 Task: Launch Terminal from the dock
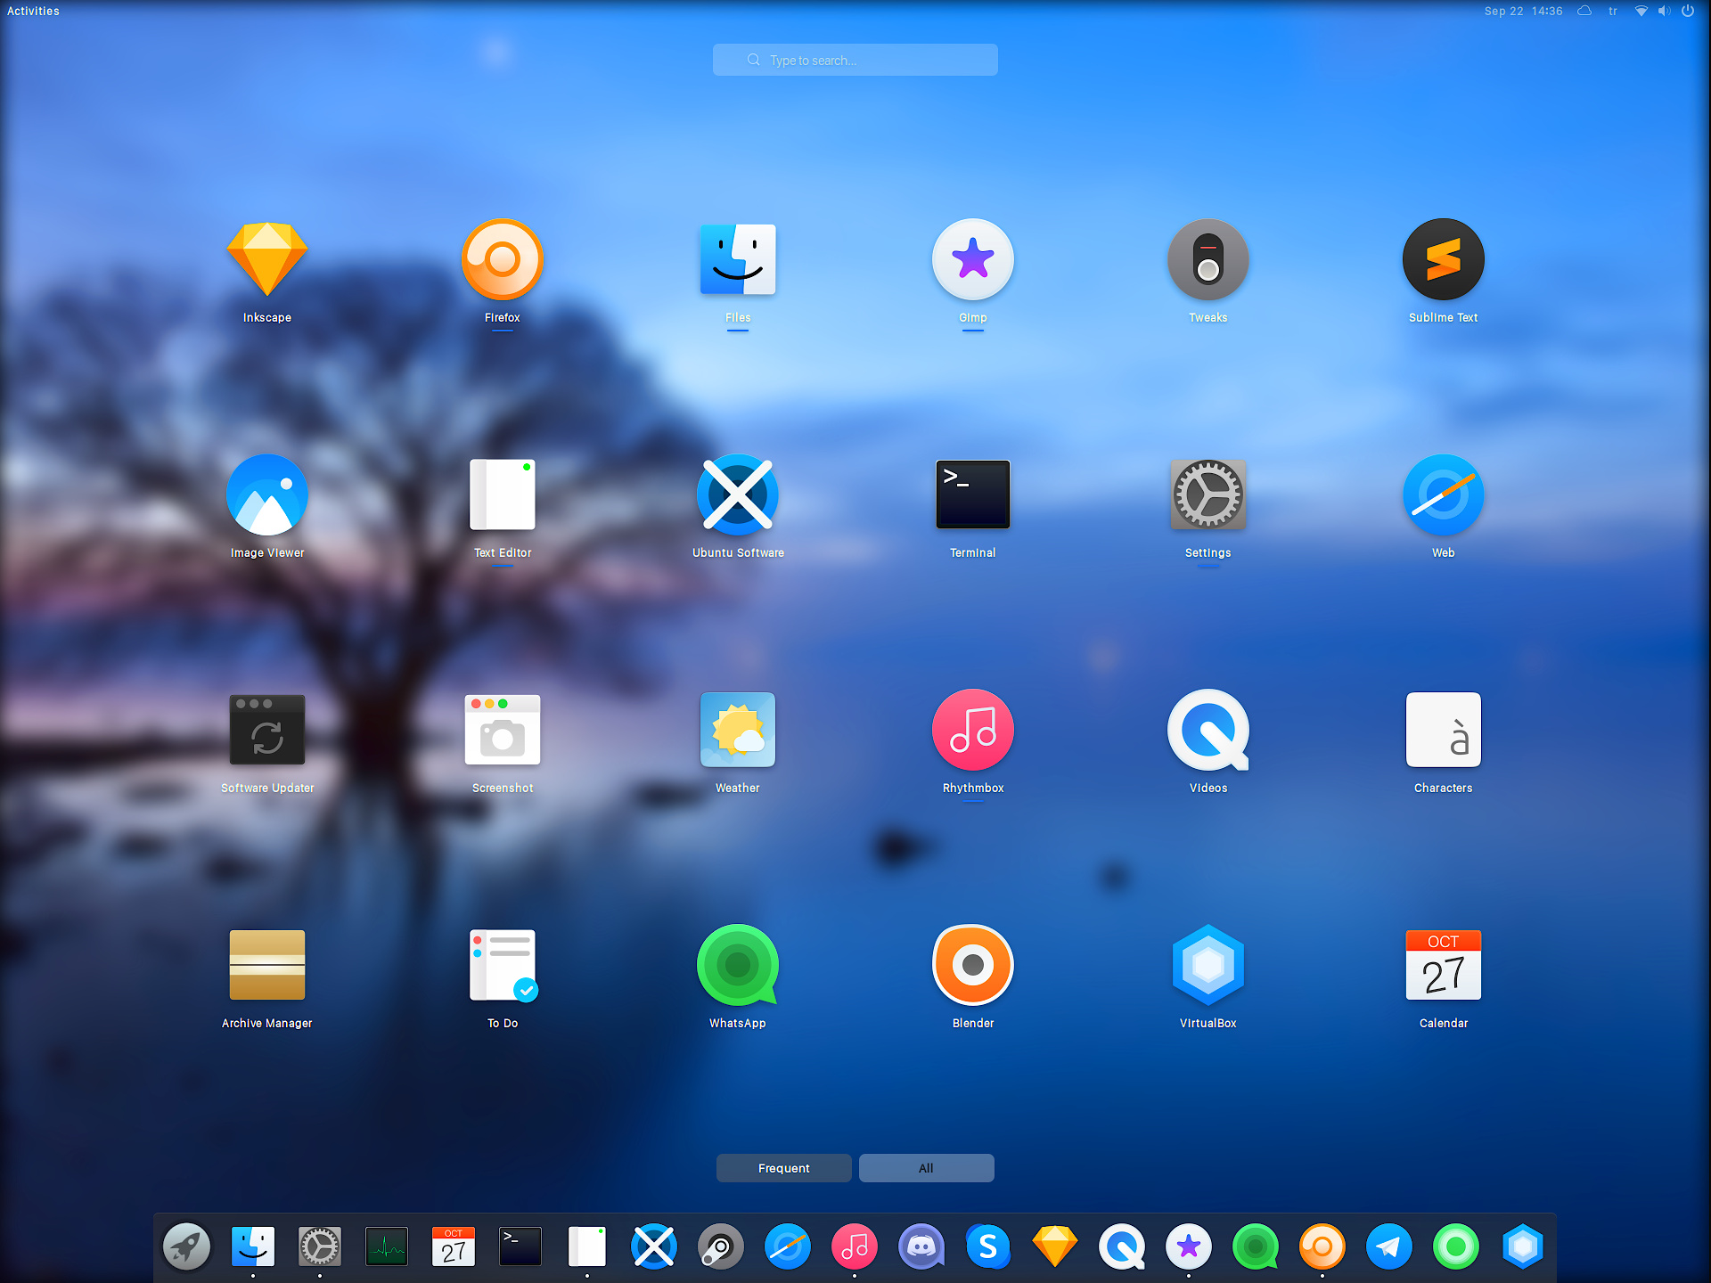(x=520, y=1246)
